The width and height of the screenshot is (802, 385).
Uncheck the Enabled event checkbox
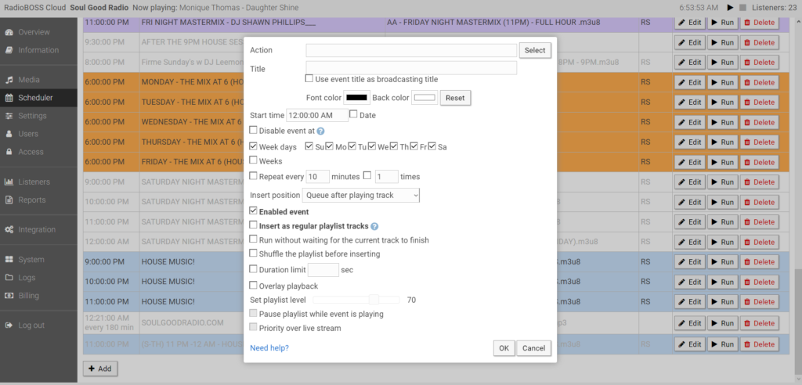253,211
